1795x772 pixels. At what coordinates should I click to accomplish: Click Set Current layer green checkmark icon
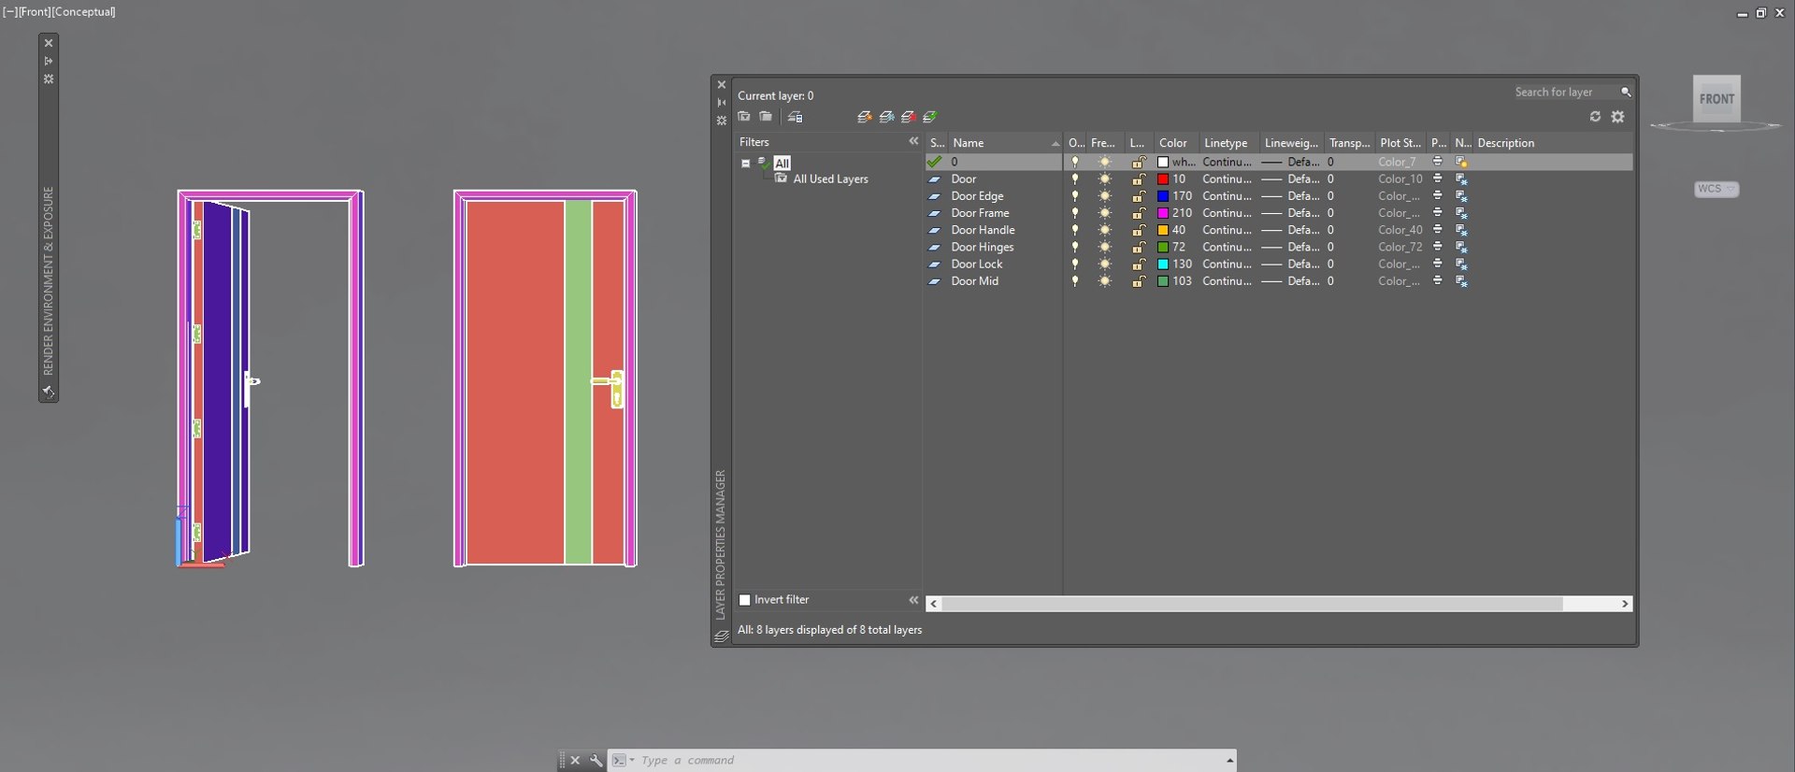(x=930, y=117)
